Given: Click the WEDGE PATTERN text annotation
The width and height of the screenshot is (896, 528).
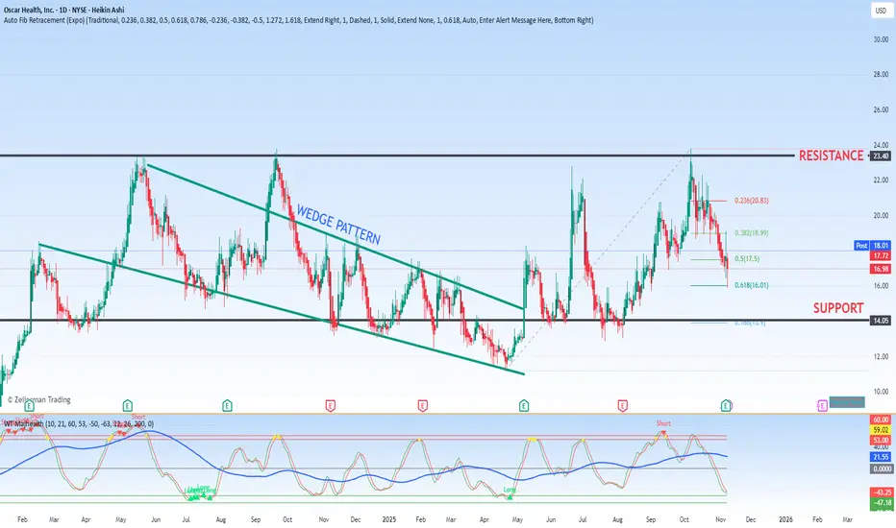Looking at the screenshot, I should point(337,225).
